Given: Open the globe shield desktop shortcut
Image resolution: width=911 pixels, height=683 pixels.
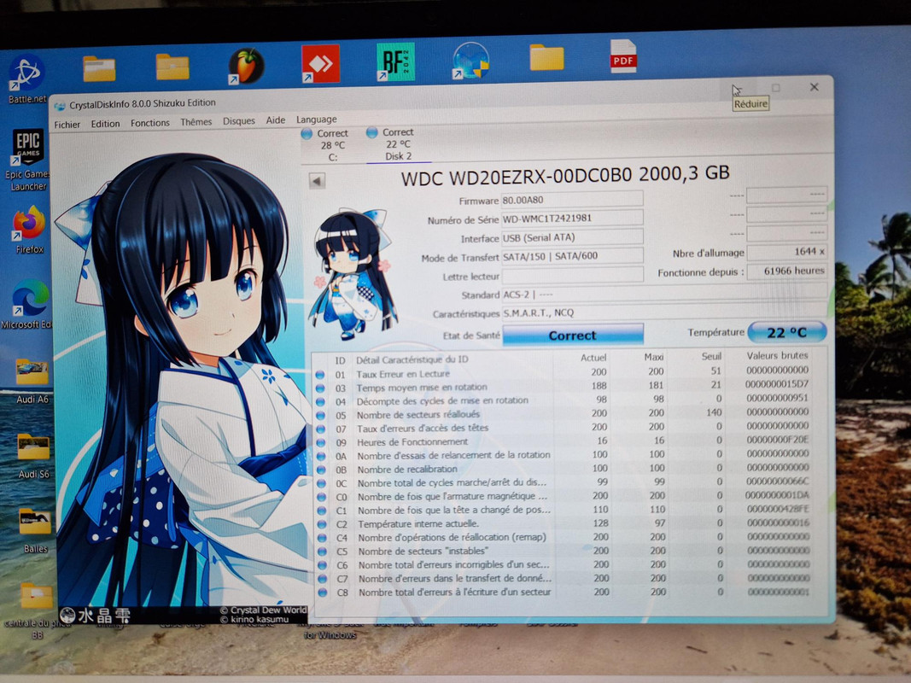Looking at the screenshot, I should pos(470,61).
